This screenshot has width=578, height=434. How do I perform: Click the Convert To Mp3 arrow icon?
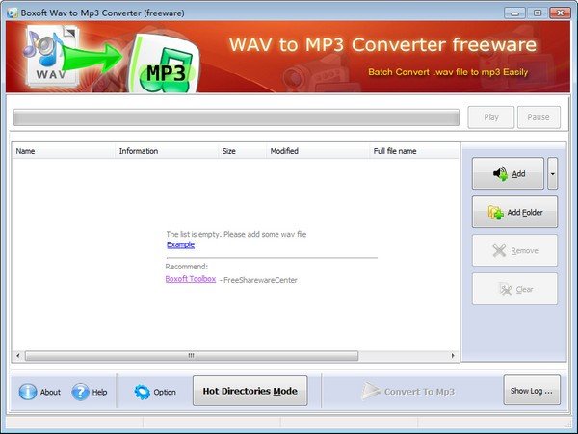click(x=371, y=391)
